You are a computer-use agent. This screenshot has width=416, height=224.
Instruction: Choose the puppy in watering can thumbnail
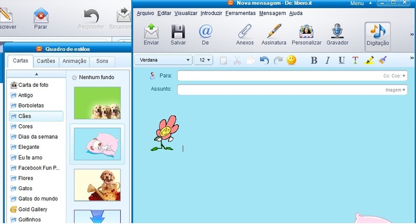pos(97,185)
